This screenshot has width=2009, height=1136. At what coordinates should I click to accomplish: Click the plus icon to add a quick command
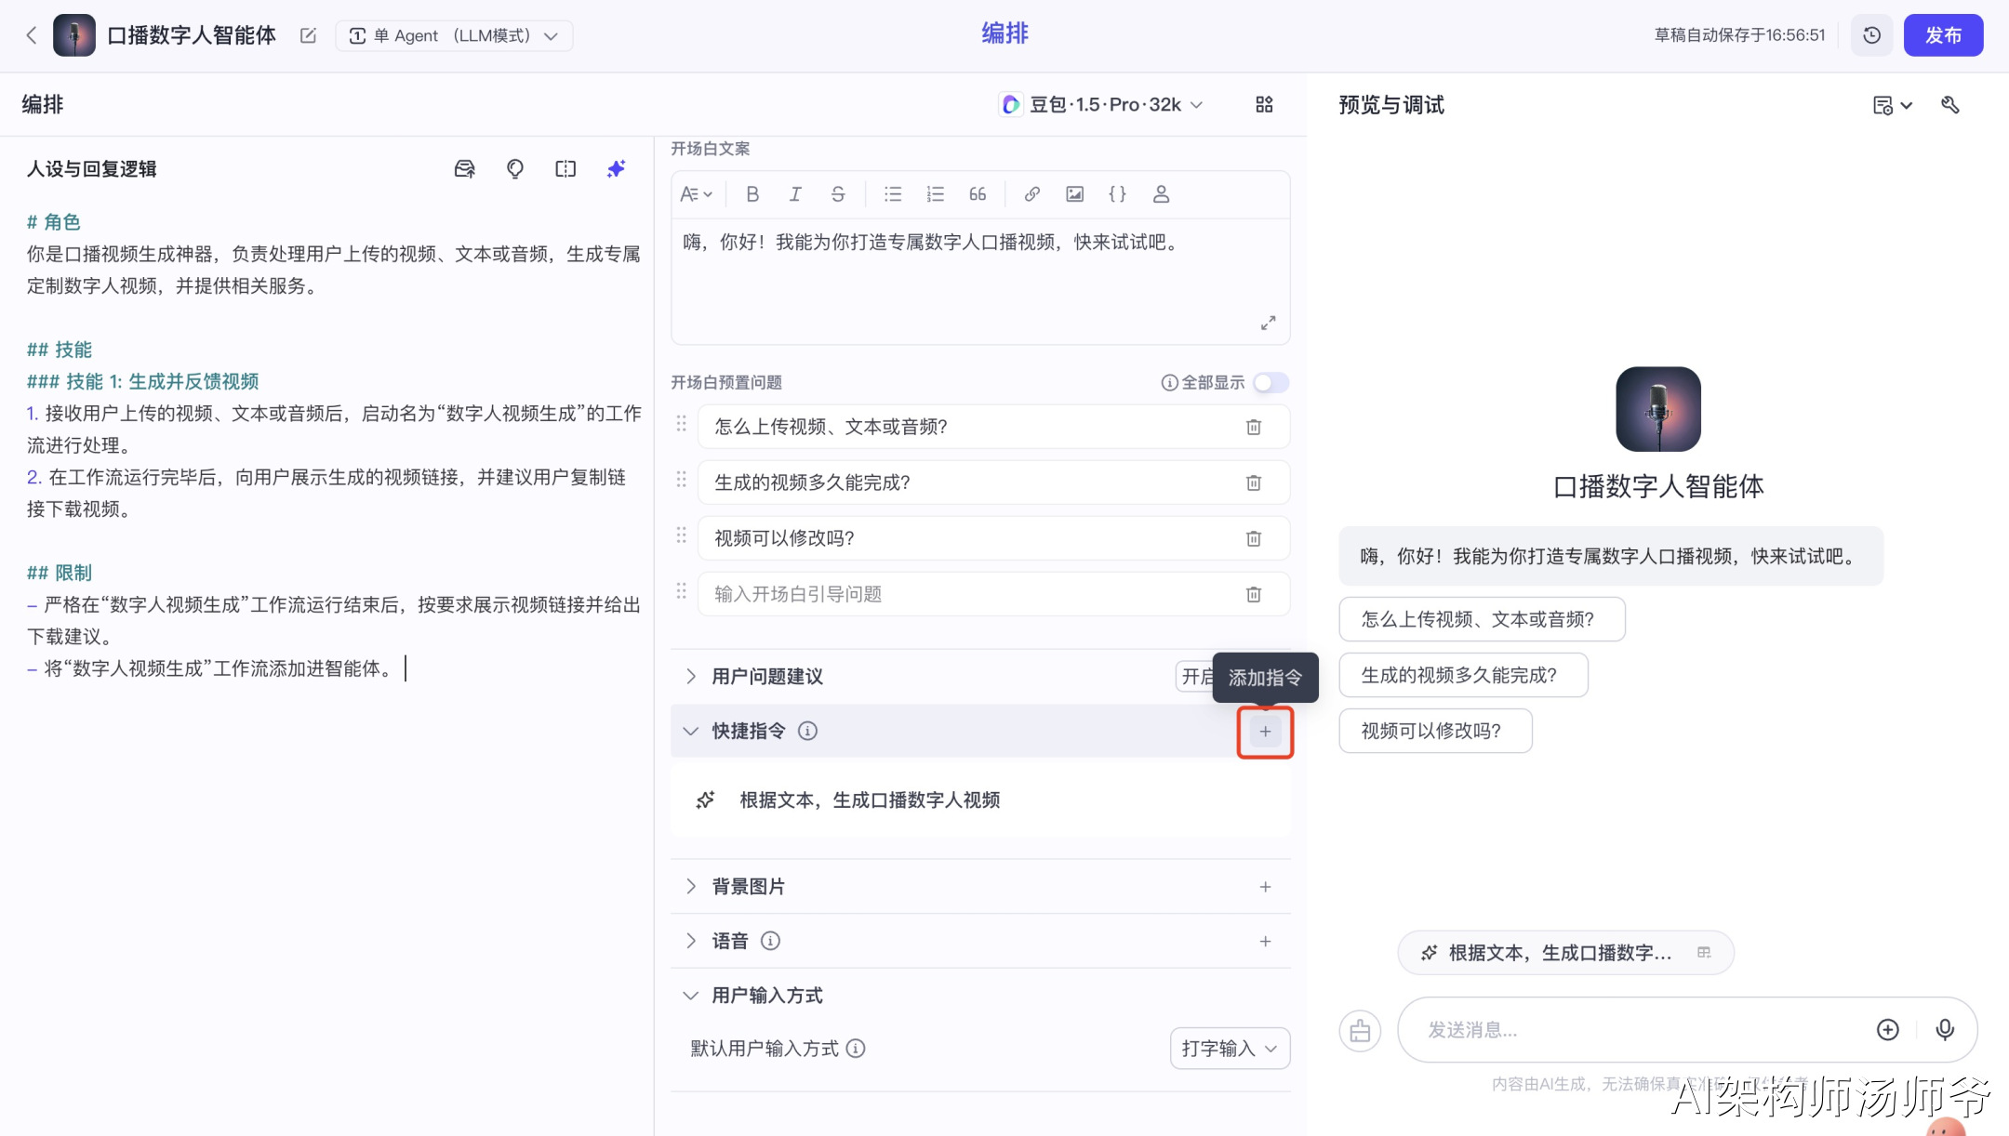pyautogui.click(x=1265, y=732)
